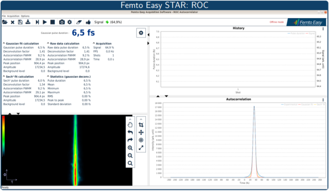Viewport: 329px width, 191px height.
Task: Click the open folder icon in toolbar
Action: coord(5,22)
